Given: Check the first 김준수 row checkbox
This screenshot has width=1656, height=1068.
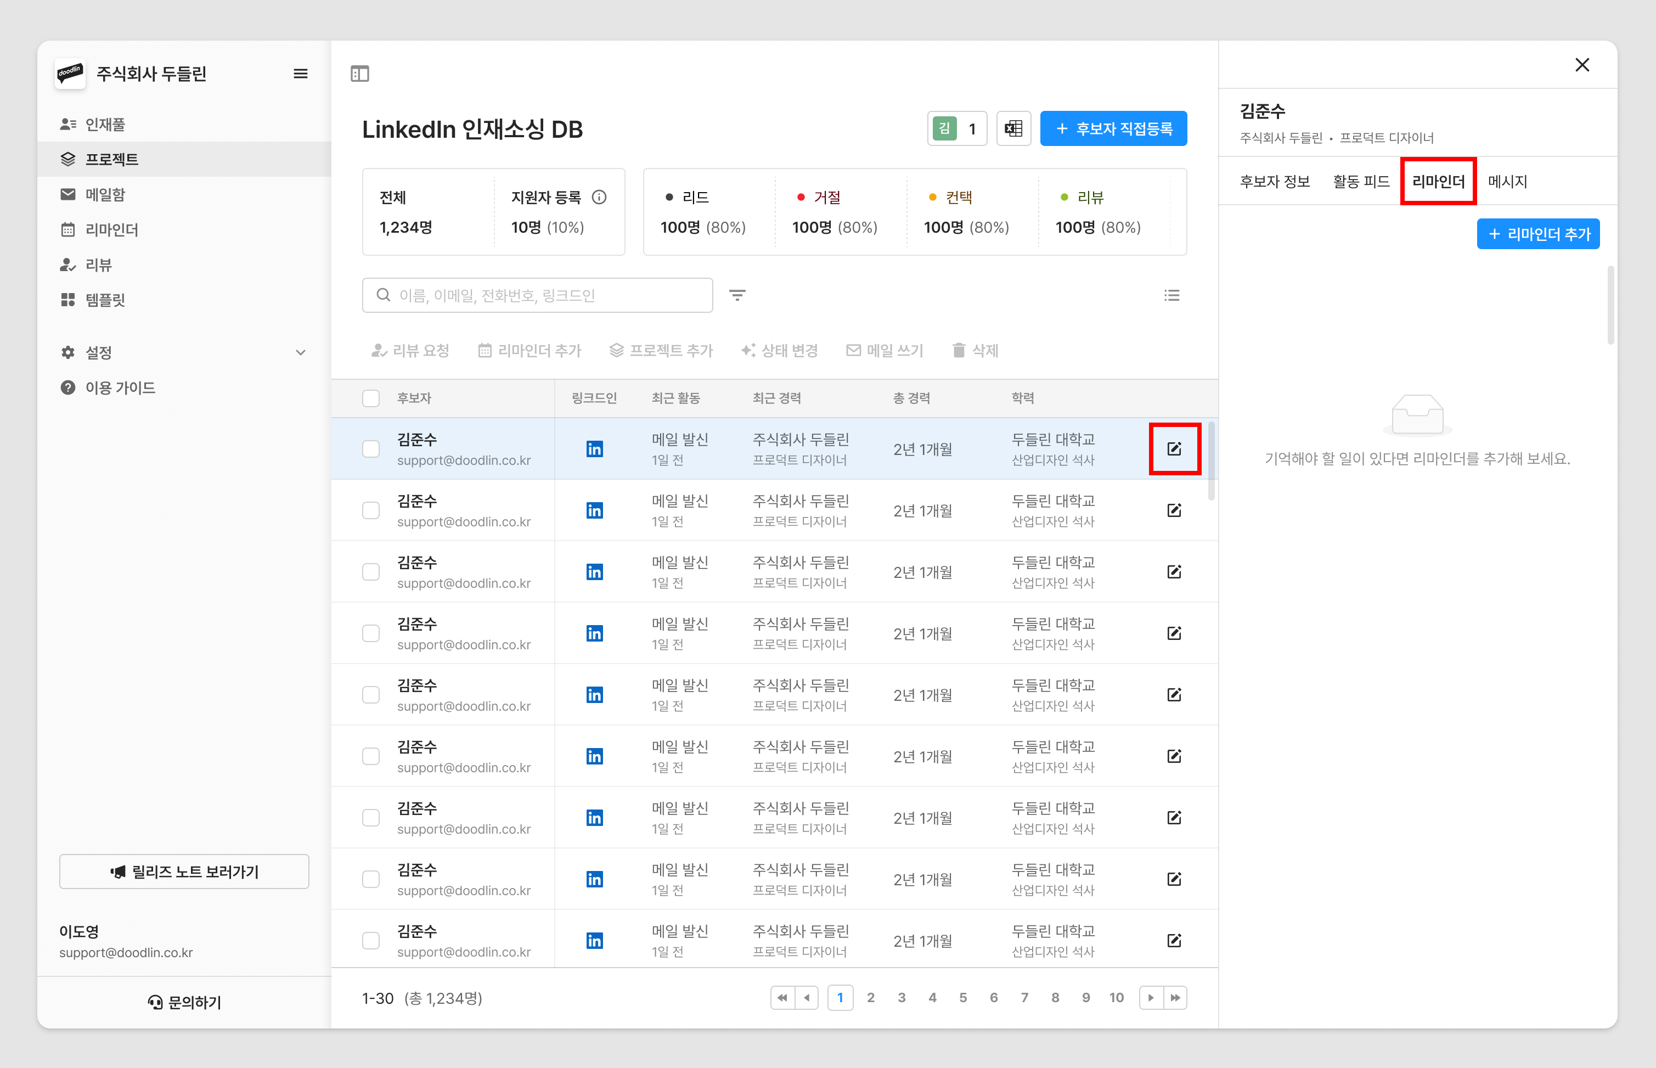Looking at the screenshot, I should coord(371,449).
